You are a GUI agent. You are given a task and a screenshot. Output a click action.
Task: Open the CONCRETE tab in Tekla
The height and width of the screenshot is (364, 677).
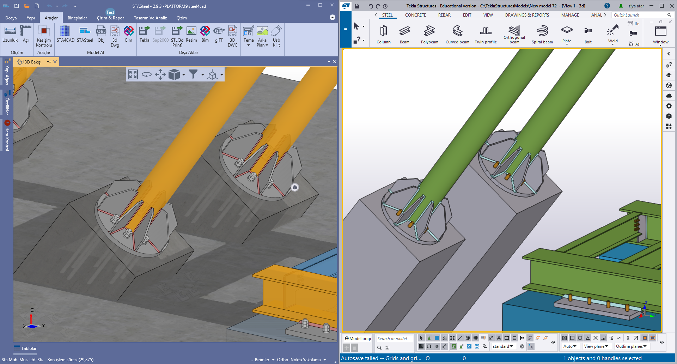415,15
